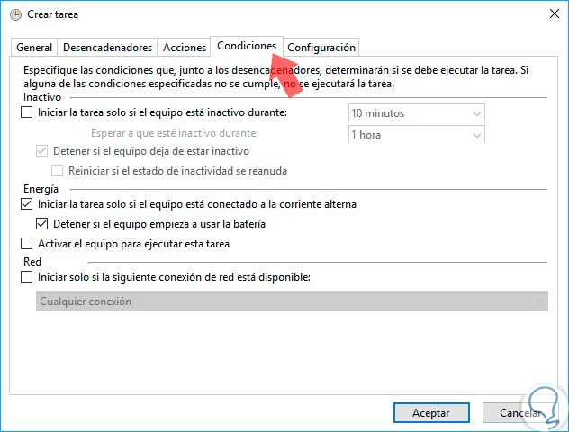Go to the Configuración tab
This screenshot has height=432, width=569.
pyautogui.click(x=321, y=48)
